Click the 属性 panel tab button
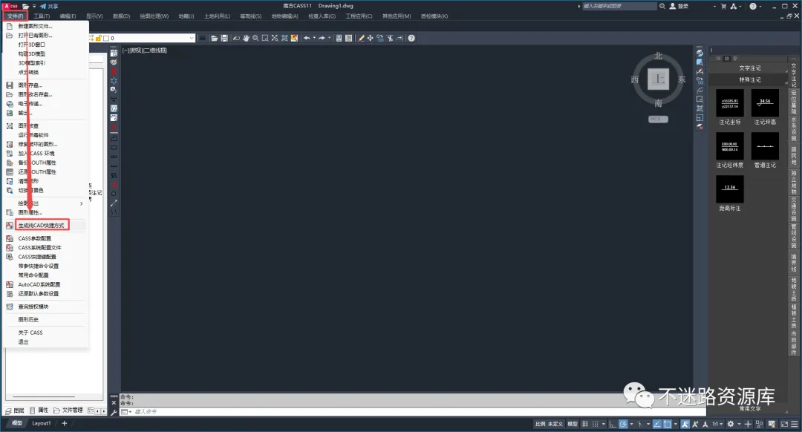 pyautogui.click(x=39, y=410)
